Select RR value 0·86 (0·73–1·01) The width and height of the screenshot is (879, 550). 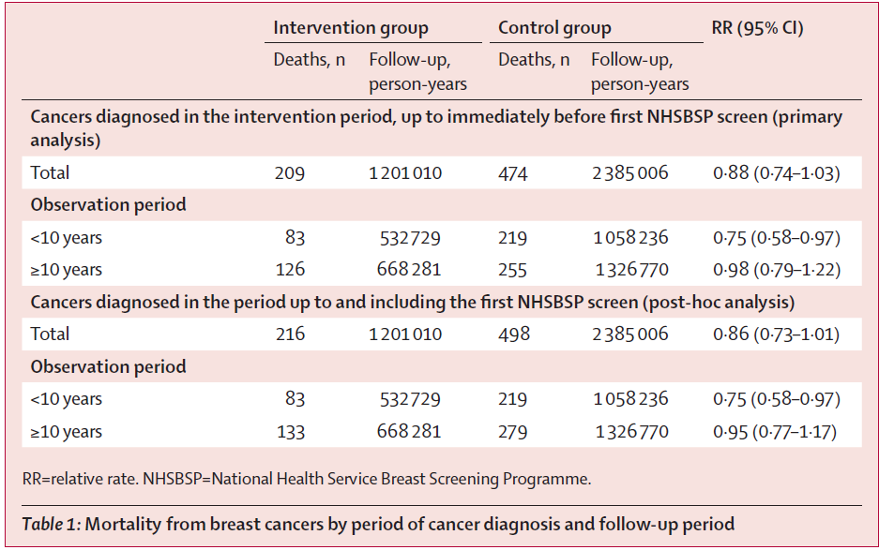tap(774, 334)
